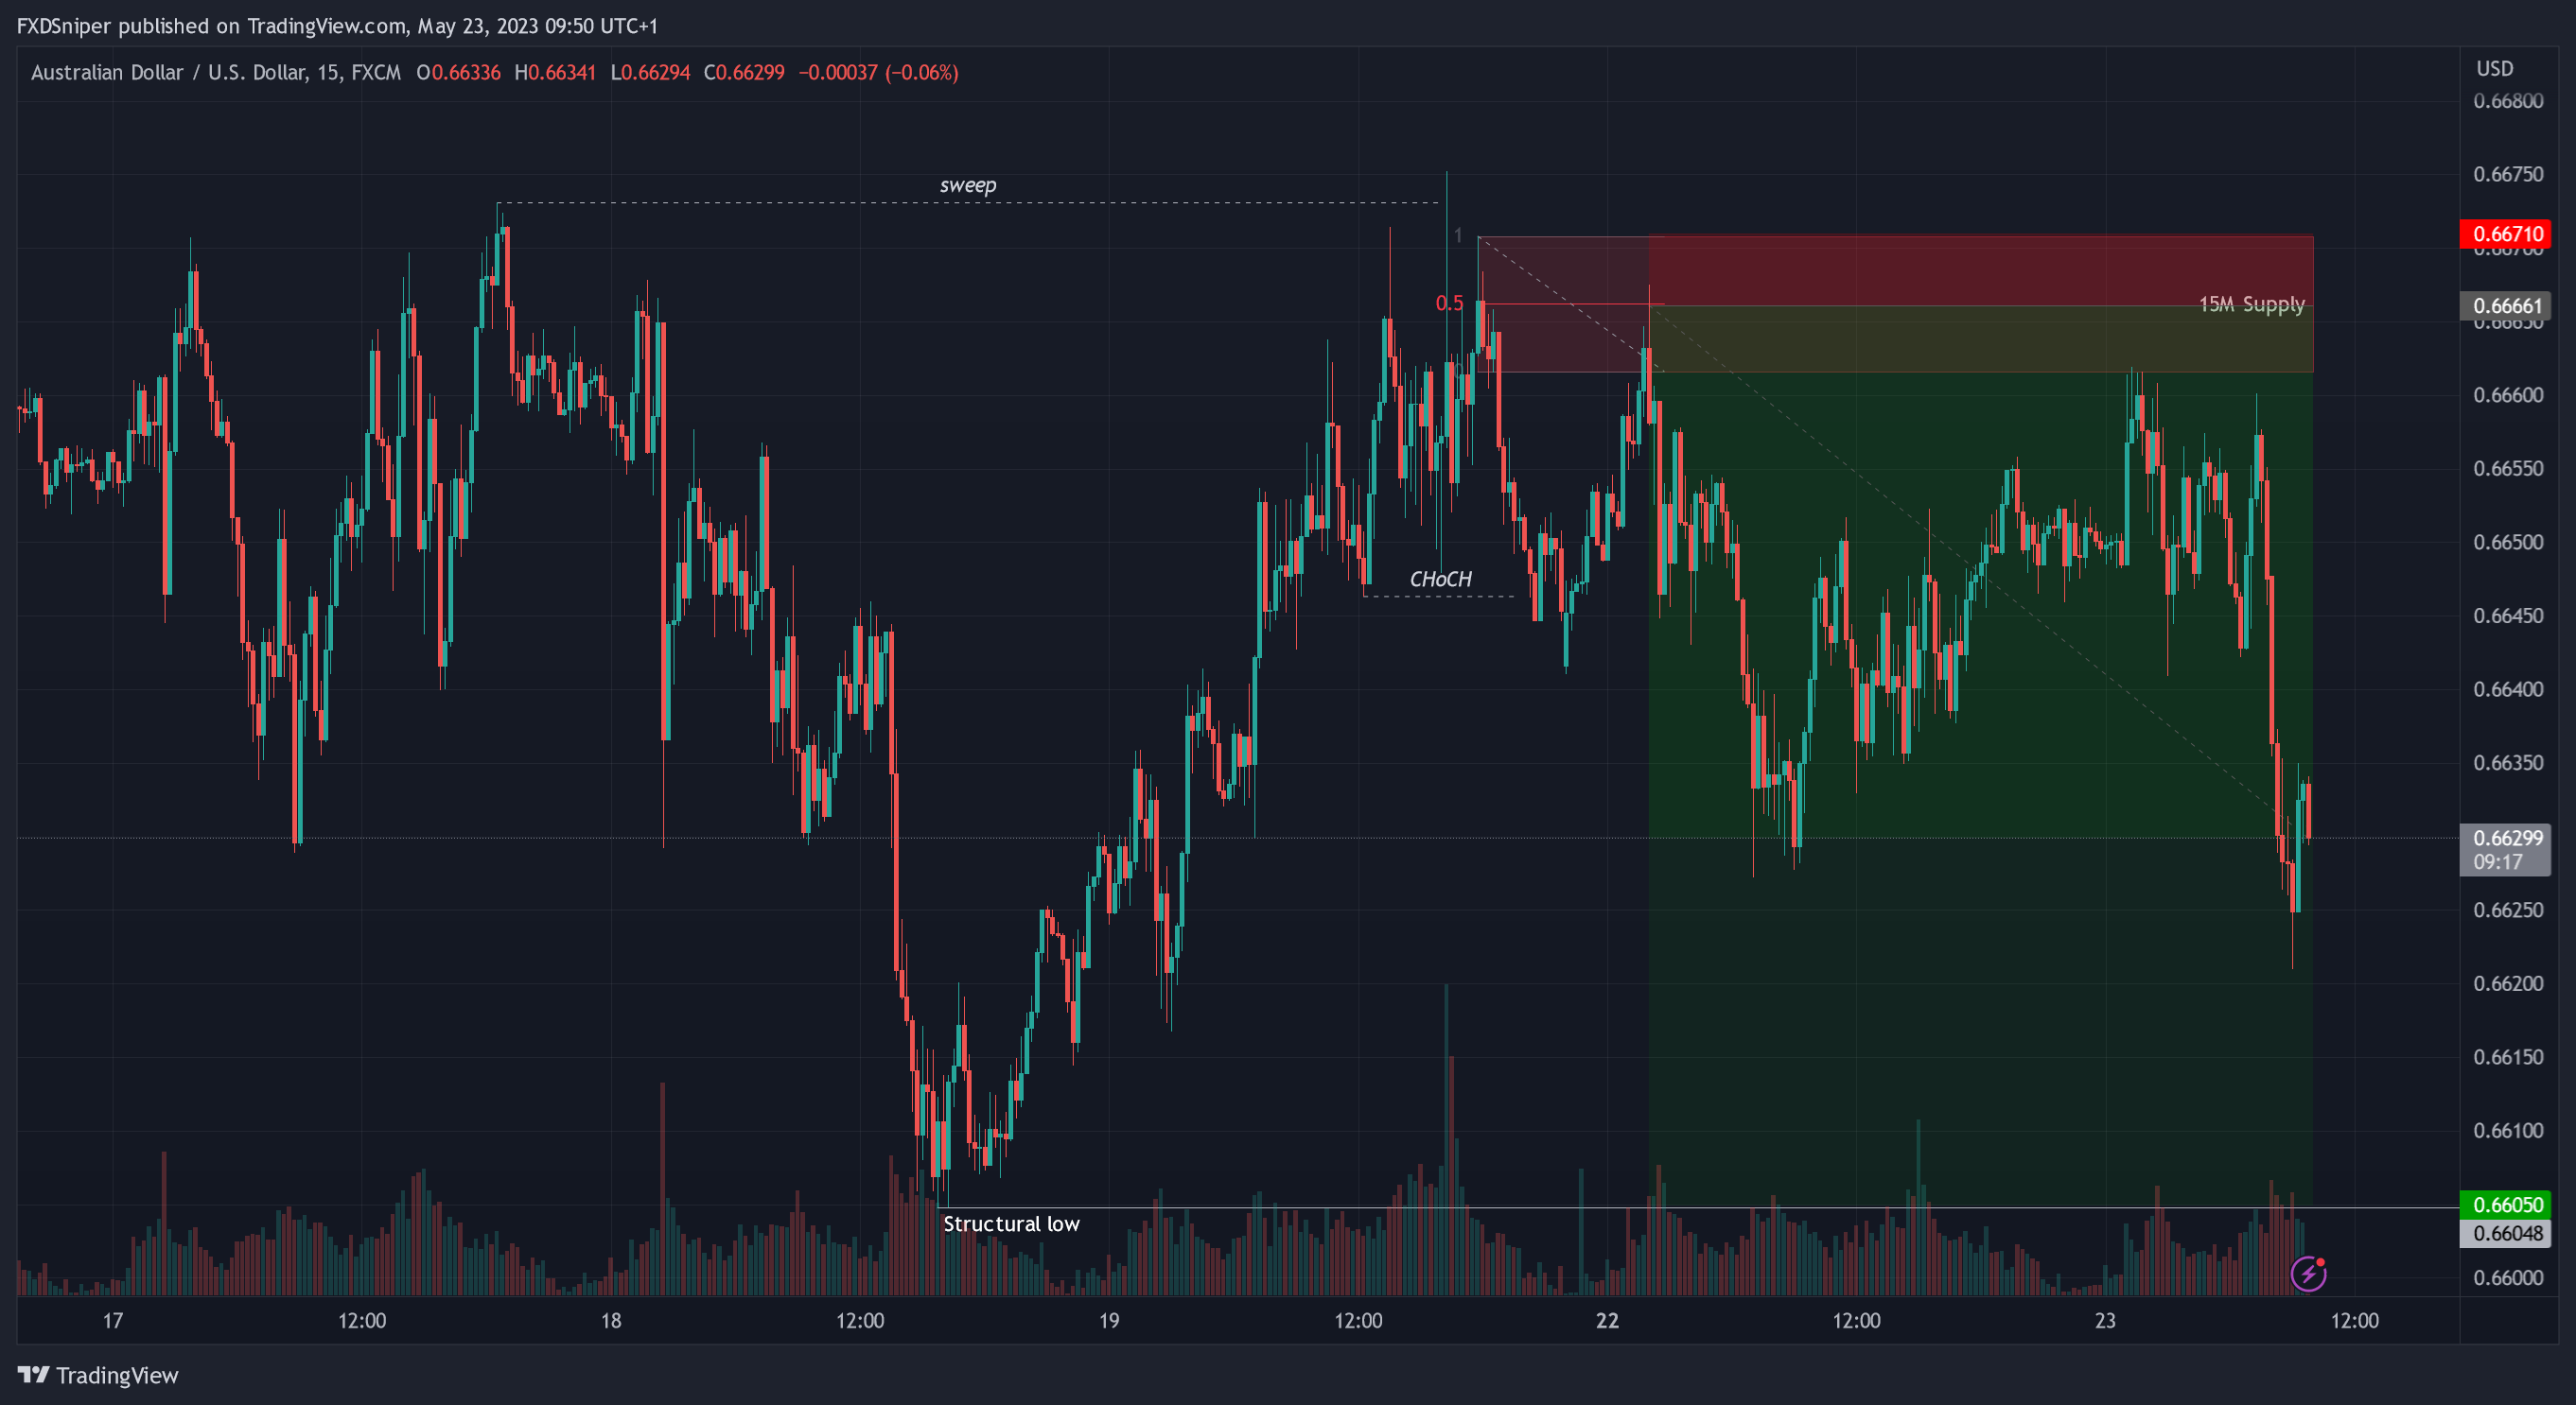Click the 0.5 Fibonacci level label
The height and width of the screenshot is (1405, 2576).
1449,303
